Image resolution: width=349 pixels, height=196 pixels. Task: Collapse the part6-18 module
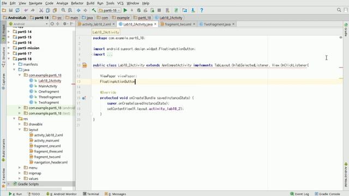[x=9, y=59]
